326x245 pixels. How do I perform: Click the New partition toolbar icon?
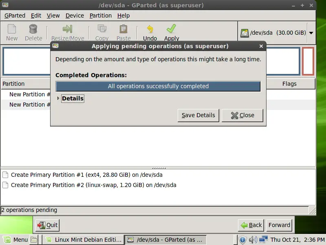(12, 29)
